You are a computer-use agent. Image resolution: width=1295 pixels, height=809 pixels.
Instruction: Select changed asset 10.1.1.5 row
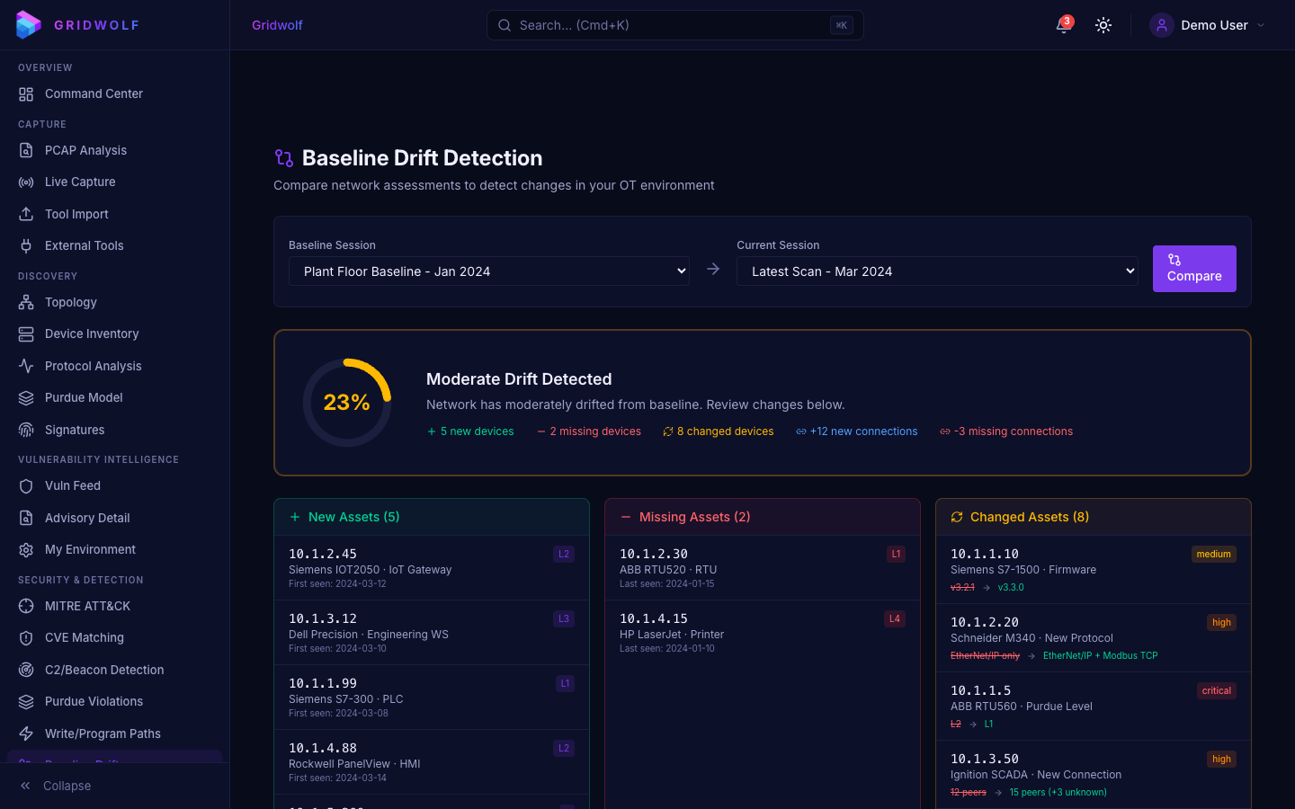1094,707
